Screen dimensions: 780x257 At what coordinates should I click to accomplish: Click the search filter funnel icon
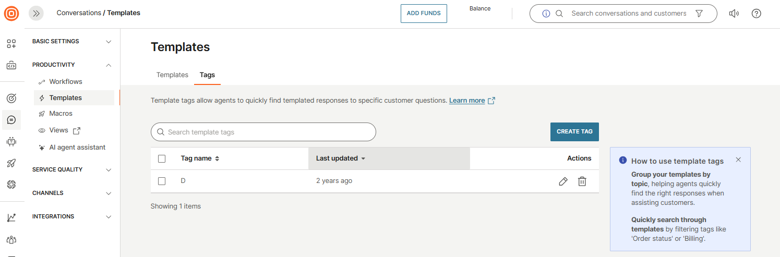[x=700, y=14]
